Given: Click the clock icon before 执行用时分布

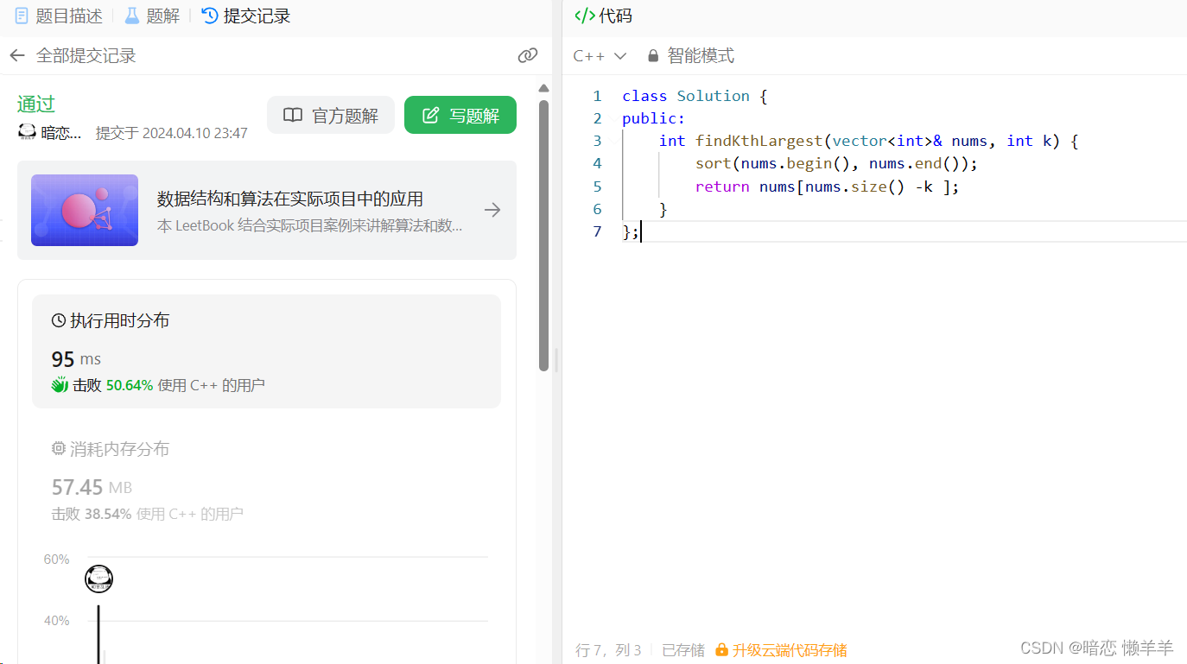Looking at the screenshot, I should point(59,319).
